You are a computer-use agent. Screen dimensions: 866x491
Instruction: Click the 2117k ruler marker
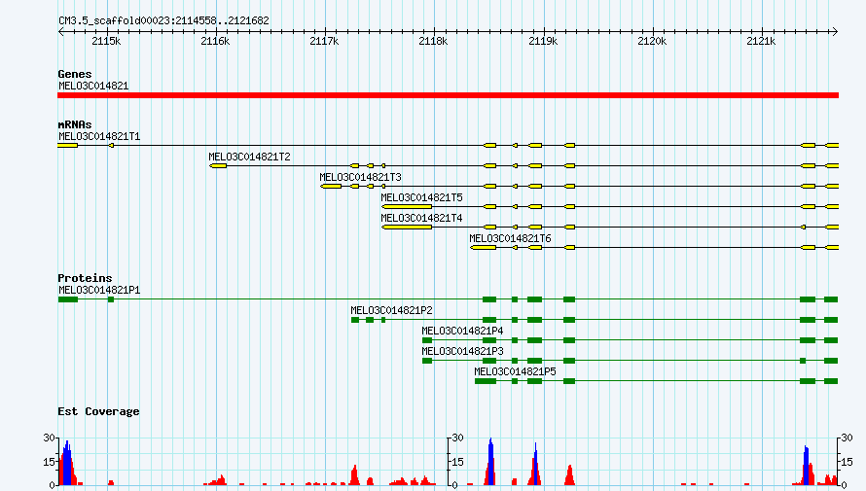point(324,42)
